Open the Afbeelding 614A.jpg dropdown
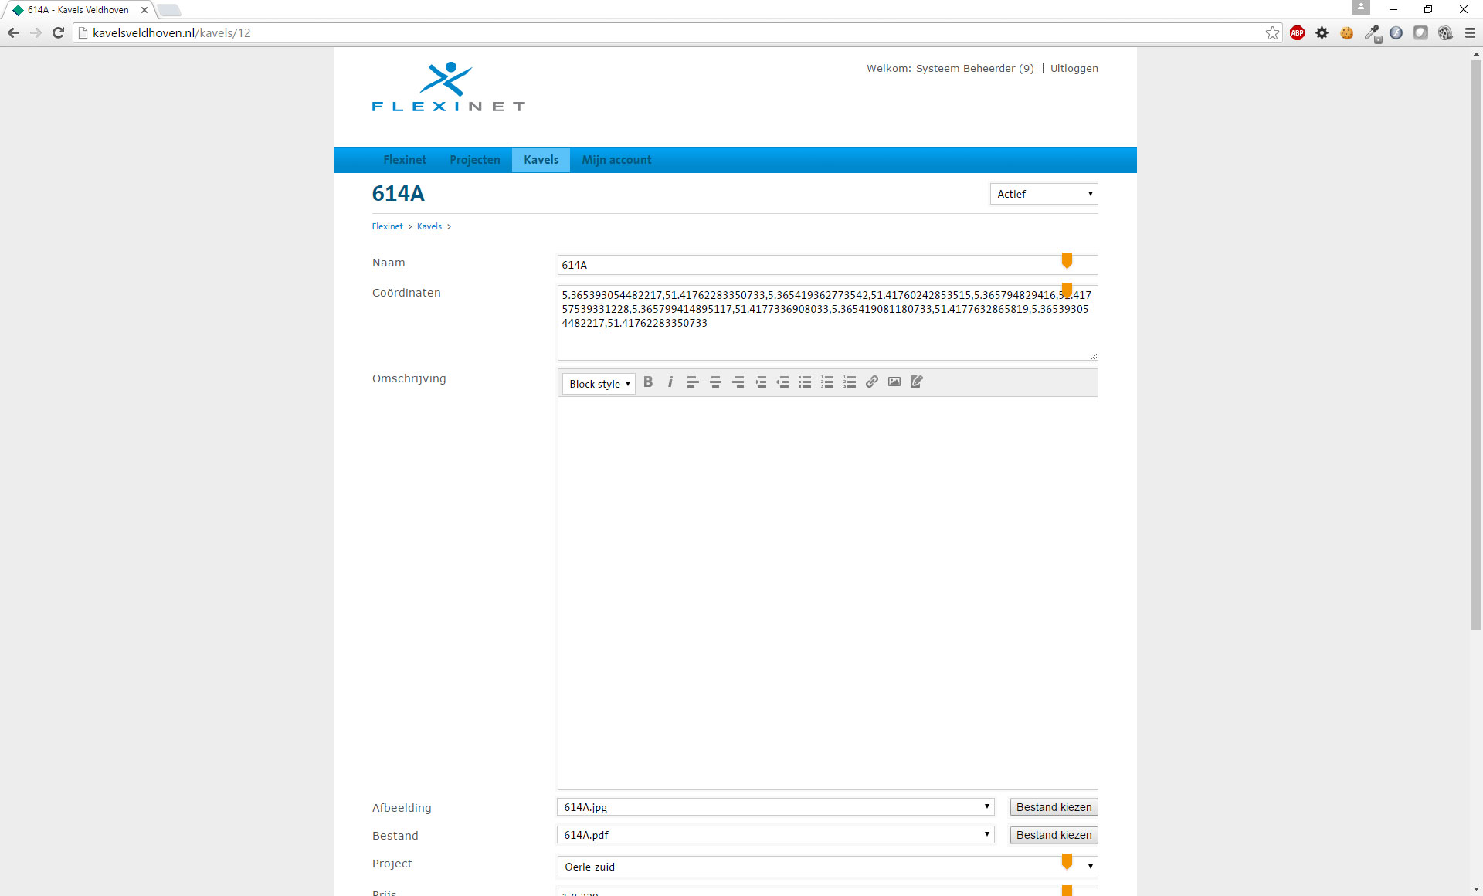1483x896 pixels. tap(775, 807)
